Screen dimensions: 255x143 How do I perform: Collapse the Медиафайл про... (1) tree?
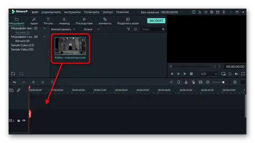tap(44, 28)
